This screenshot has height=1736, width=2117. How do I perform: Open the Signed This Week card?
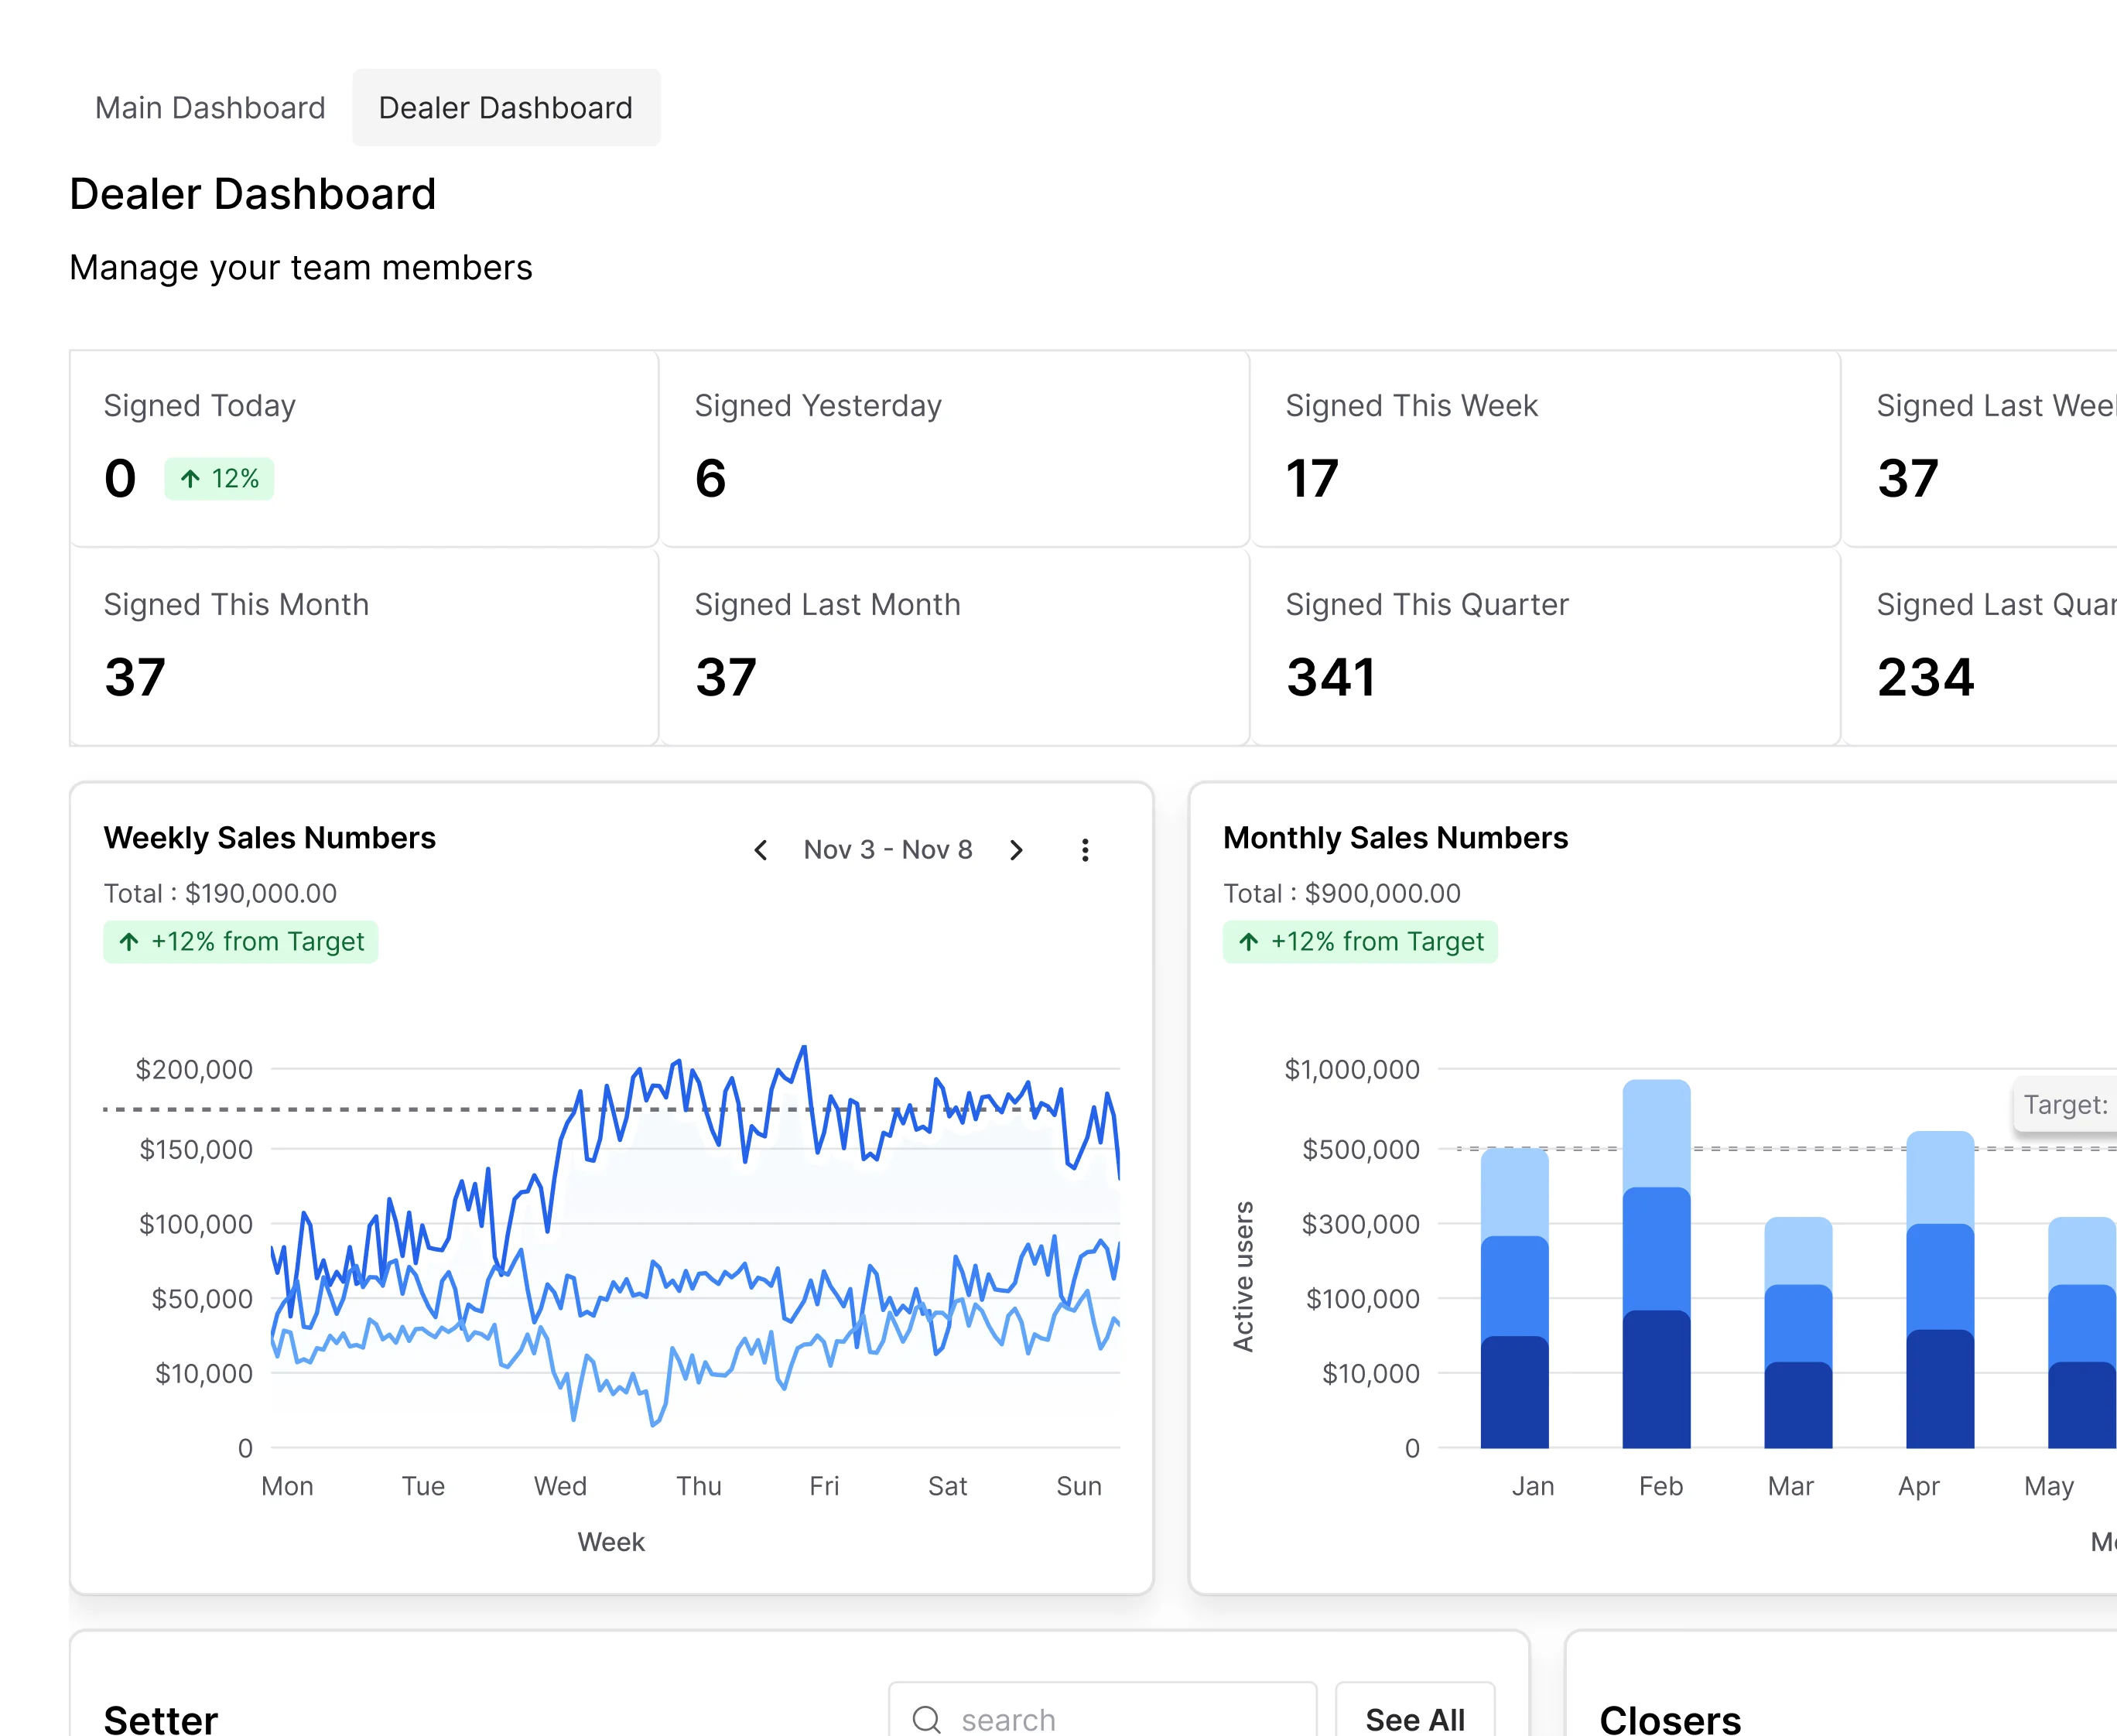1546,449
